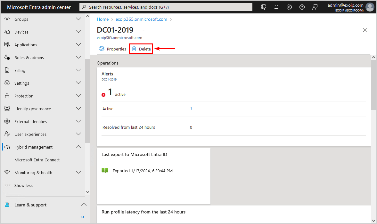Expand the Groups menu section
Screen dimensions: 377x224
[78, 19]
